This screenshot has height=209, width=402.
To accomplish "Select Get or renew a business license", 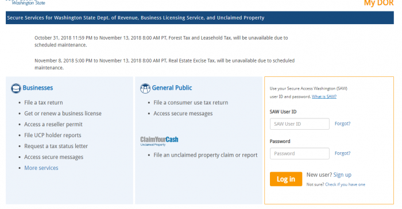I will 63,113.
